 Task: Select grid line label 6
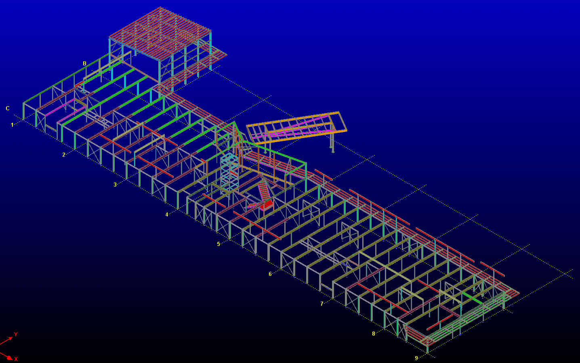(270, 274)
